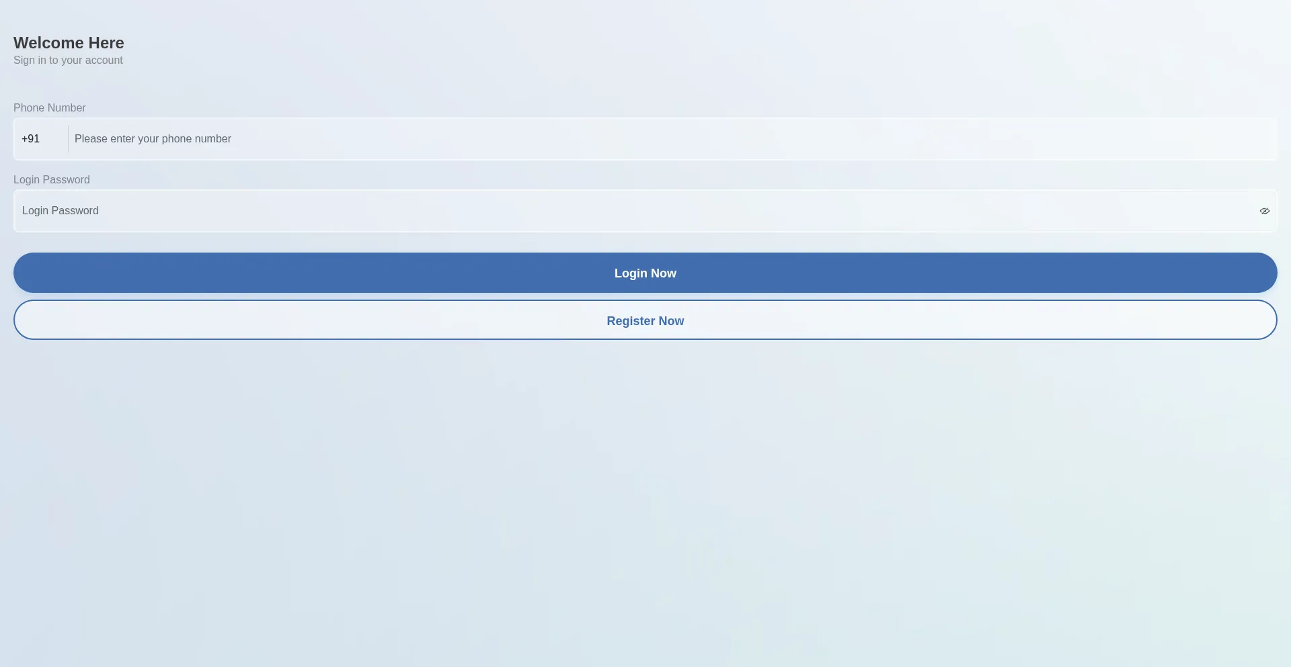Click the Sign in to your account subtitle

pos(68,60)
